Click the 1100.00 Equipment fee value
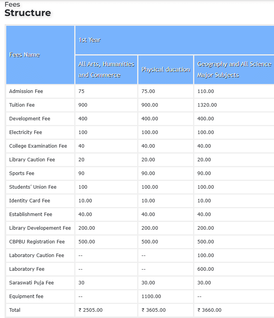The width and height of the screenshot is (274, 318). tap(151, 296)
